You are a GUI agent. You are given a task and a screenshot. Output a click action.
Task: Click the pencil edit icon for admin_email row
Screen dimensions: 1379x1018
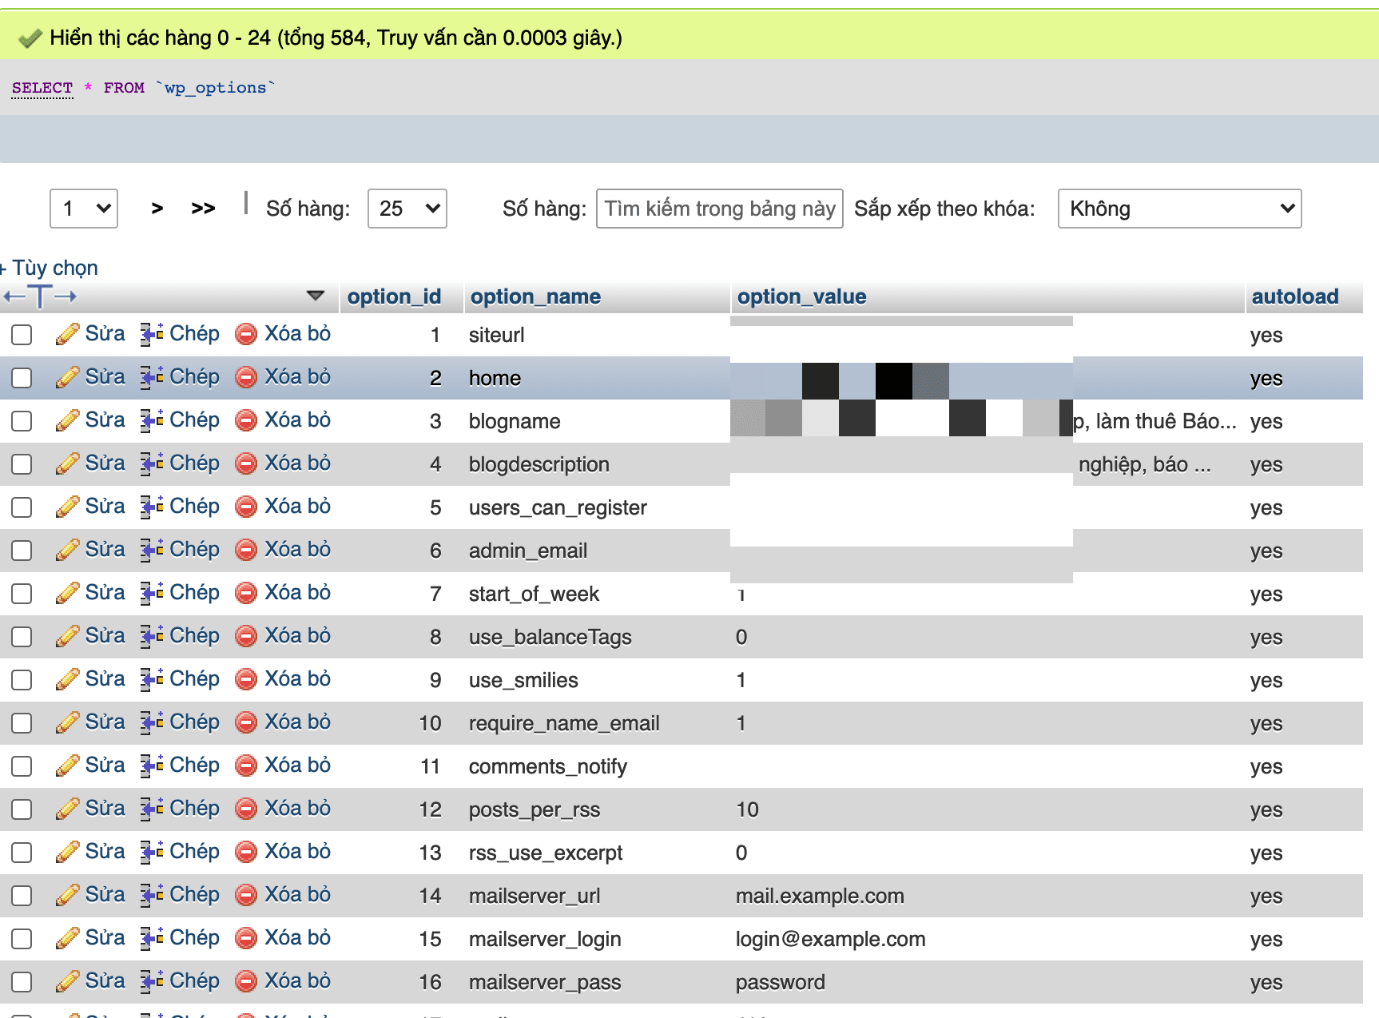[67, 550]
